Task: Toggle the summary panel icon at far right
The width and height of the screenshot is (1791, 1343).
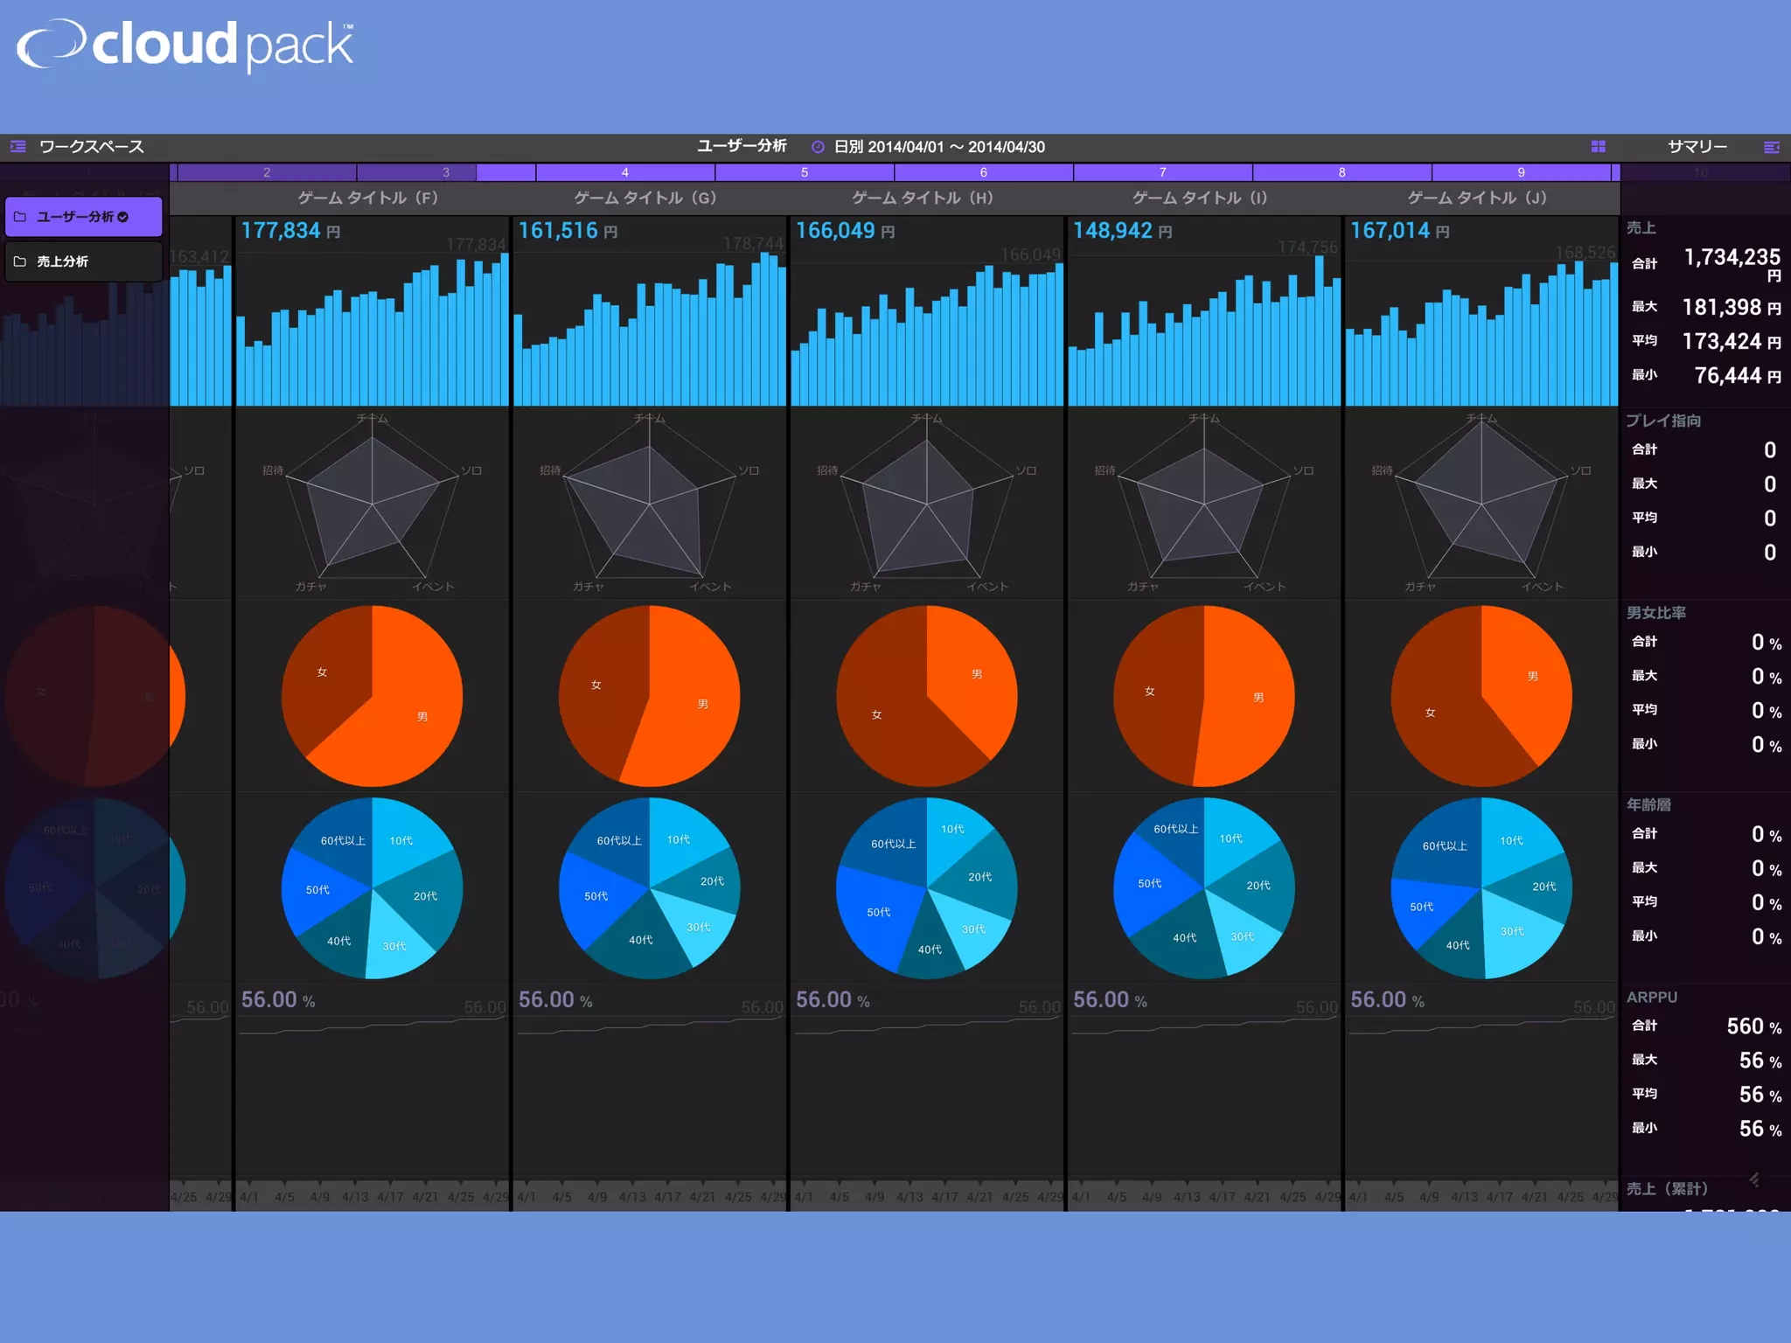Action: click(1771, 147)
